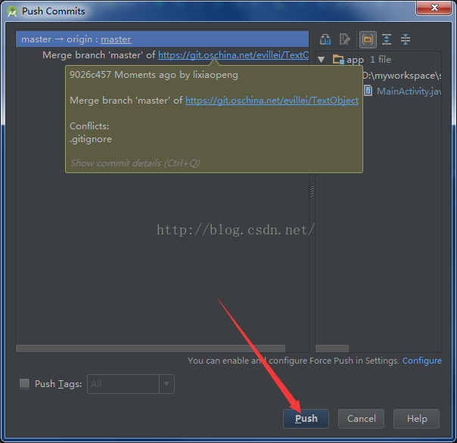Select the master → origin row
Image resolution: width=457 pixels, height=443 pixels.
pyautogui.click(x=163, y=39)
